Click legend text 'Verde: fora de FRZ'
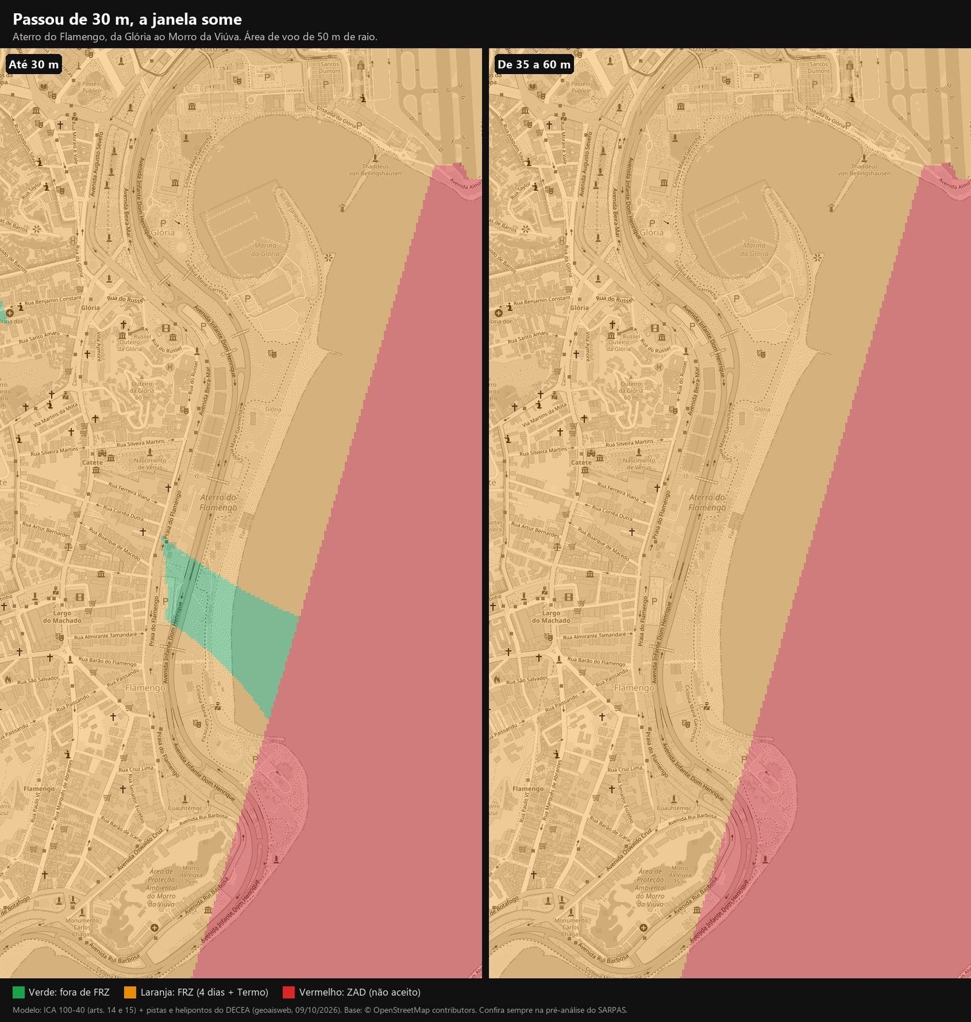Image resolution: width=971 pixels, height=1022 pixels. pyautogui.click(x=69, y=992)
